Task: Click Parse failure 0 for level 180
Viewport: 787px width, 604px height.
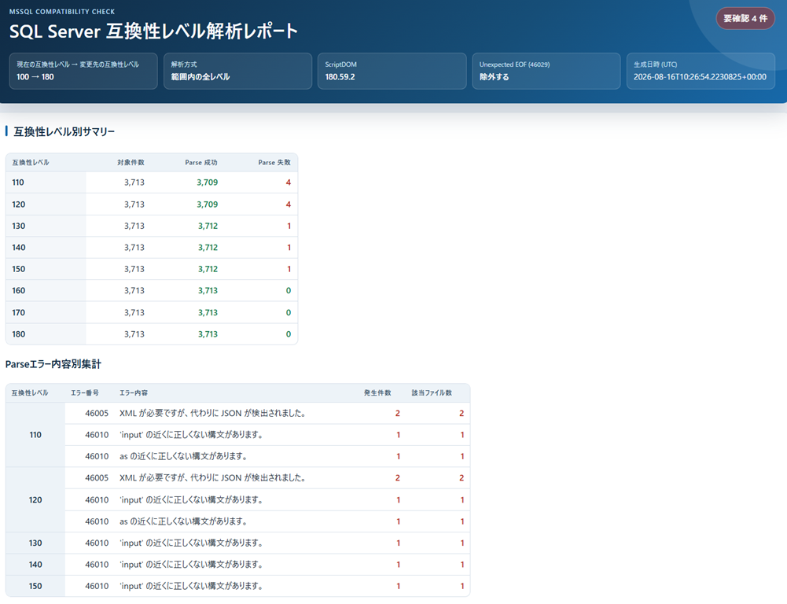Action: 288,334
